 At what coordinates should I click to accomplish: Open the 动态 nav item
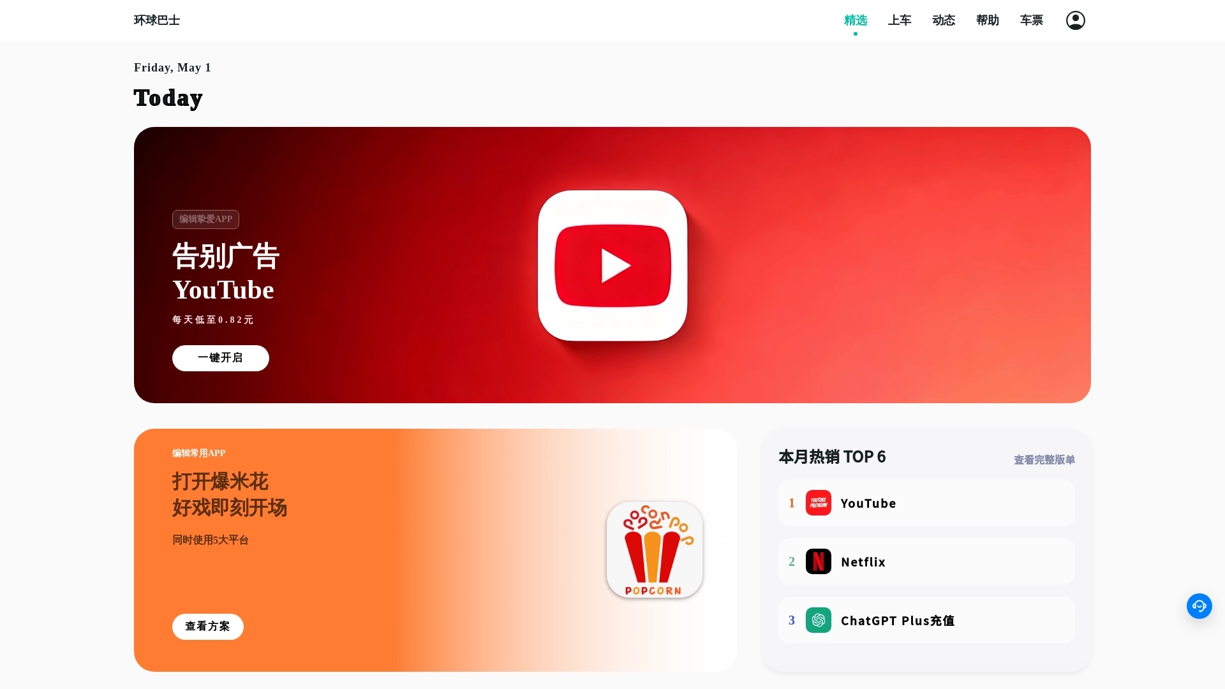pyautogui.click(x=943, y=20)
